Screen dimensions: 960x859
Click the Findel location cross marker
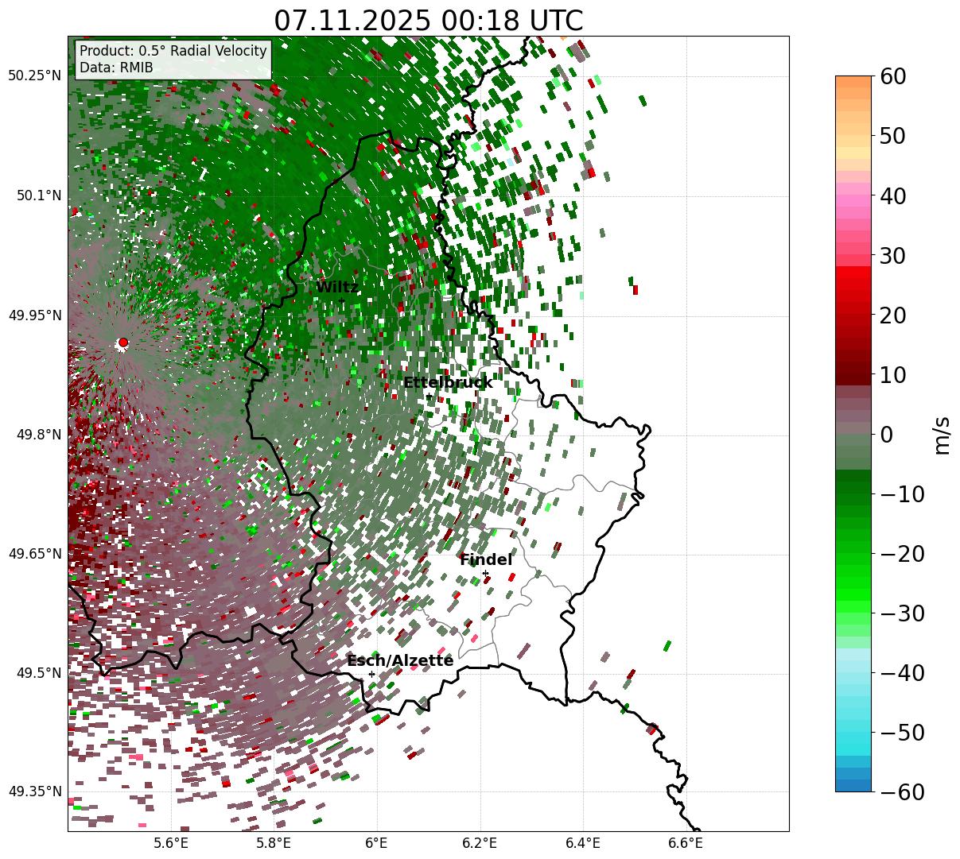point(485,573)
